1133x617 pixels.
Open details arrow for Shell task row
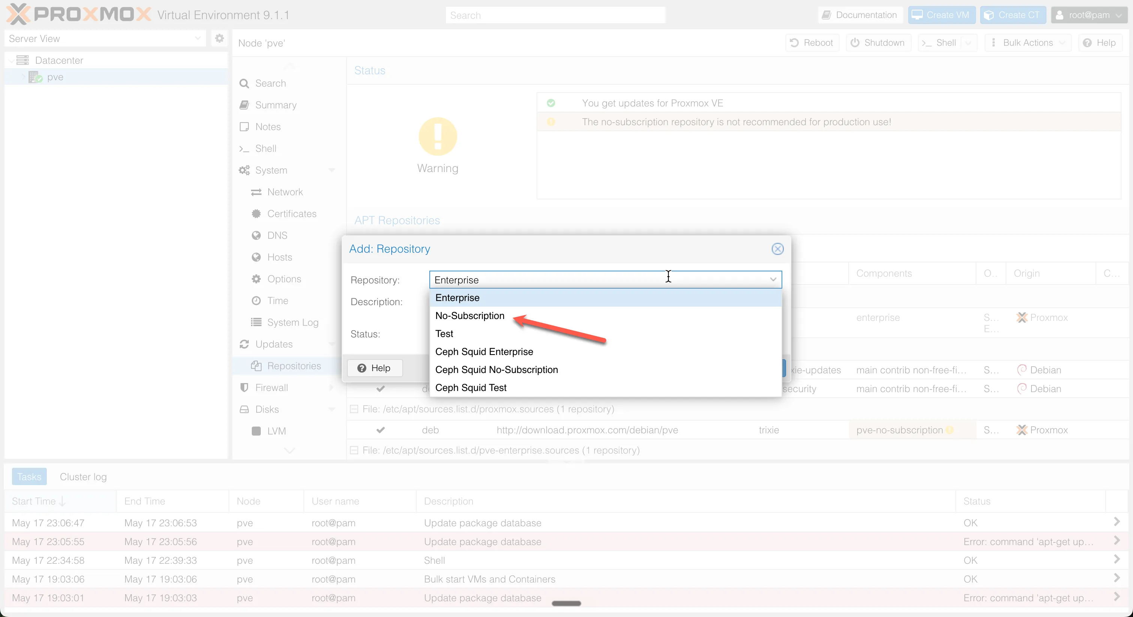1117,559
